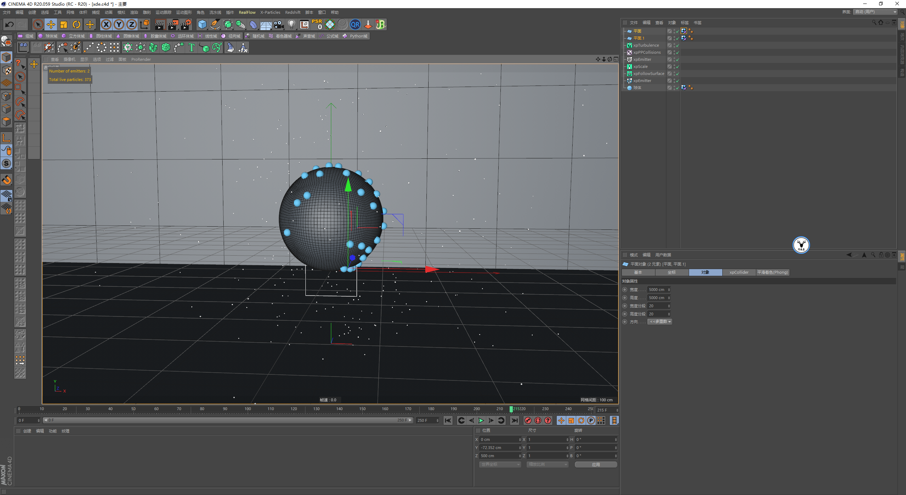The image size is (906, 495).
Task: Click the 宽度 5000 cm input field
Action: pyautogui.click(x=657, y=290)
